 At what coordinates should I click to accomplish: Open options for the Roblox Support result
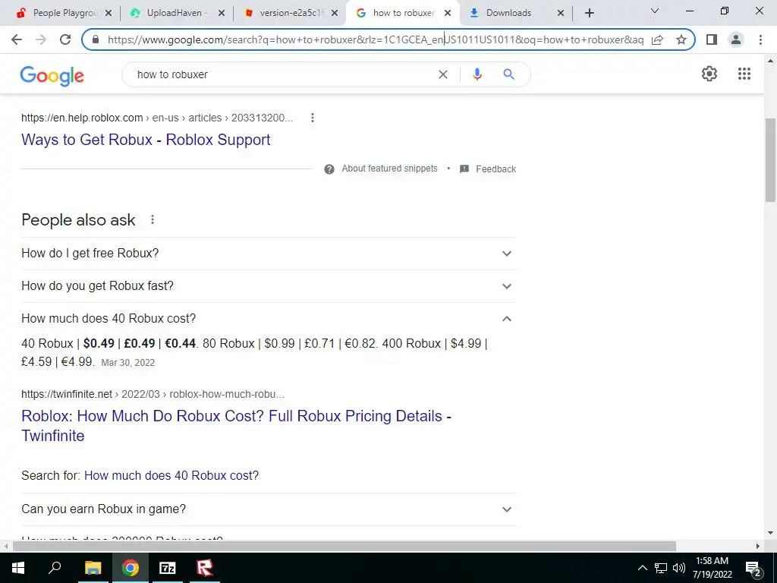(312, 118)
